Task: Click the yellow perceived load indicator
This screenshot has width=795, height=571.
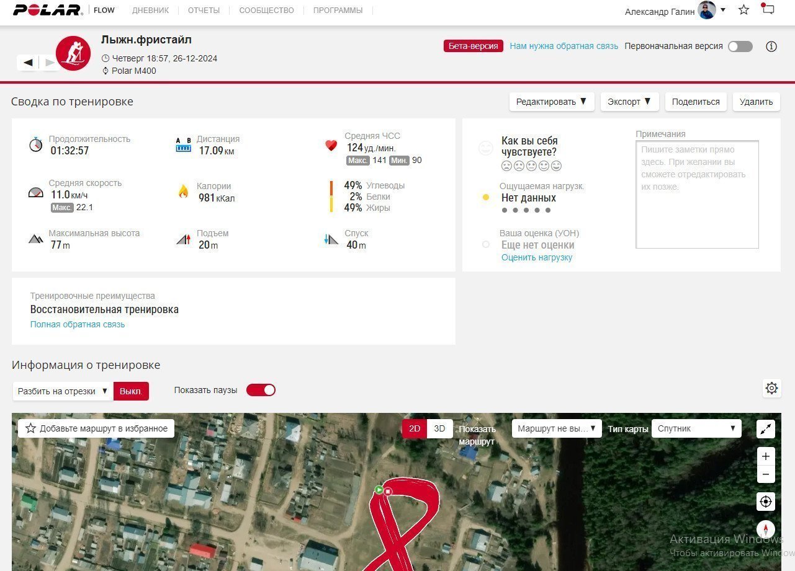Action: pyautogui.click(x=486, y=198)
